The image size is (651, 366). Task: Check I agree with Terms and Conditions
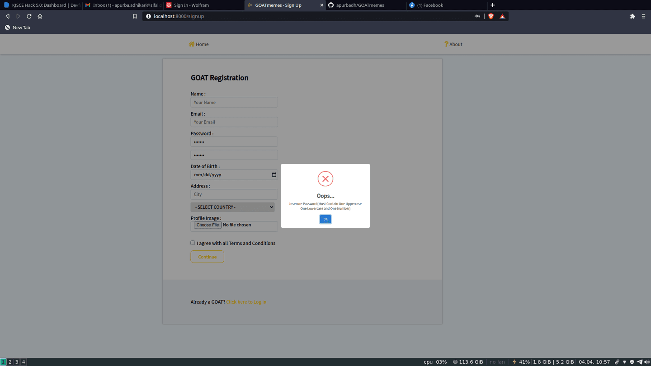[193, 243]
